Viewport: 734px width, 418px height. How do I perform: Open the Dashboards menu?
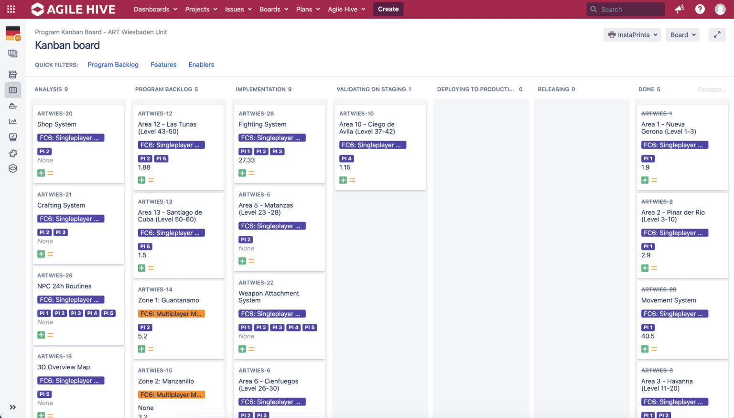point(155,9)
